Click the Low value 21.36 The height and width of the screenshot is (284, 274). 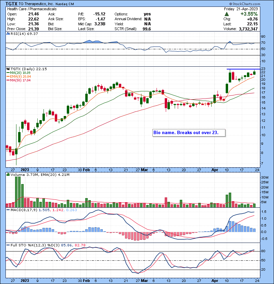pos(34,24)
